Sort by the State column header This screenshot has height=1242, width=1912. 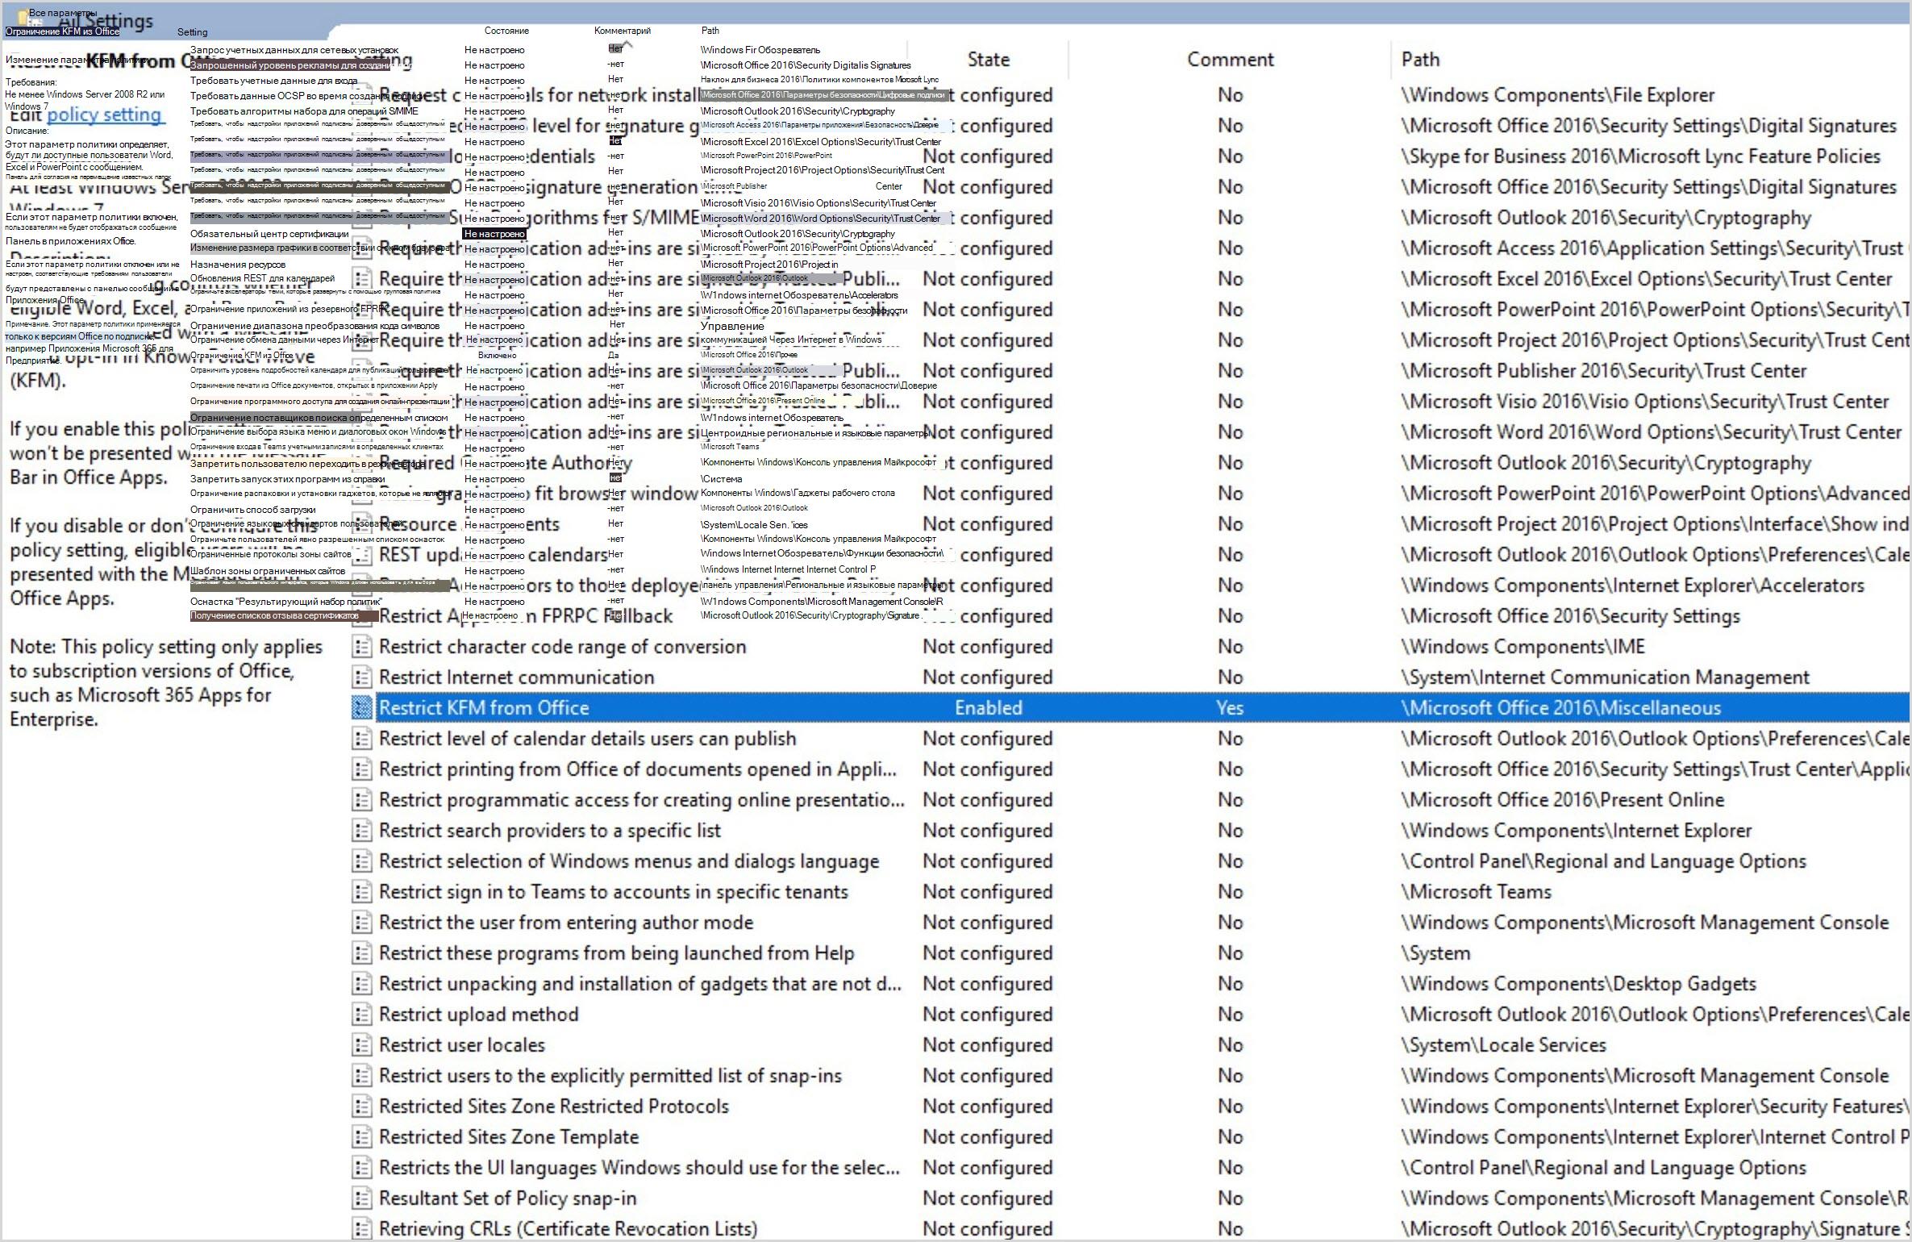(989, 60)
